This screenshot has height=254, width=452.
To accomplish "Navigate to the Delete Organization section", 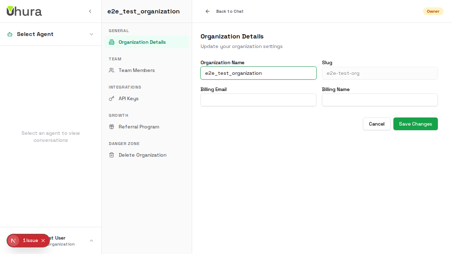I will [x=142, y=155].
